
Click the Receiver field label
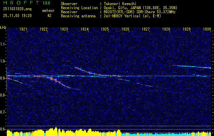69,12
